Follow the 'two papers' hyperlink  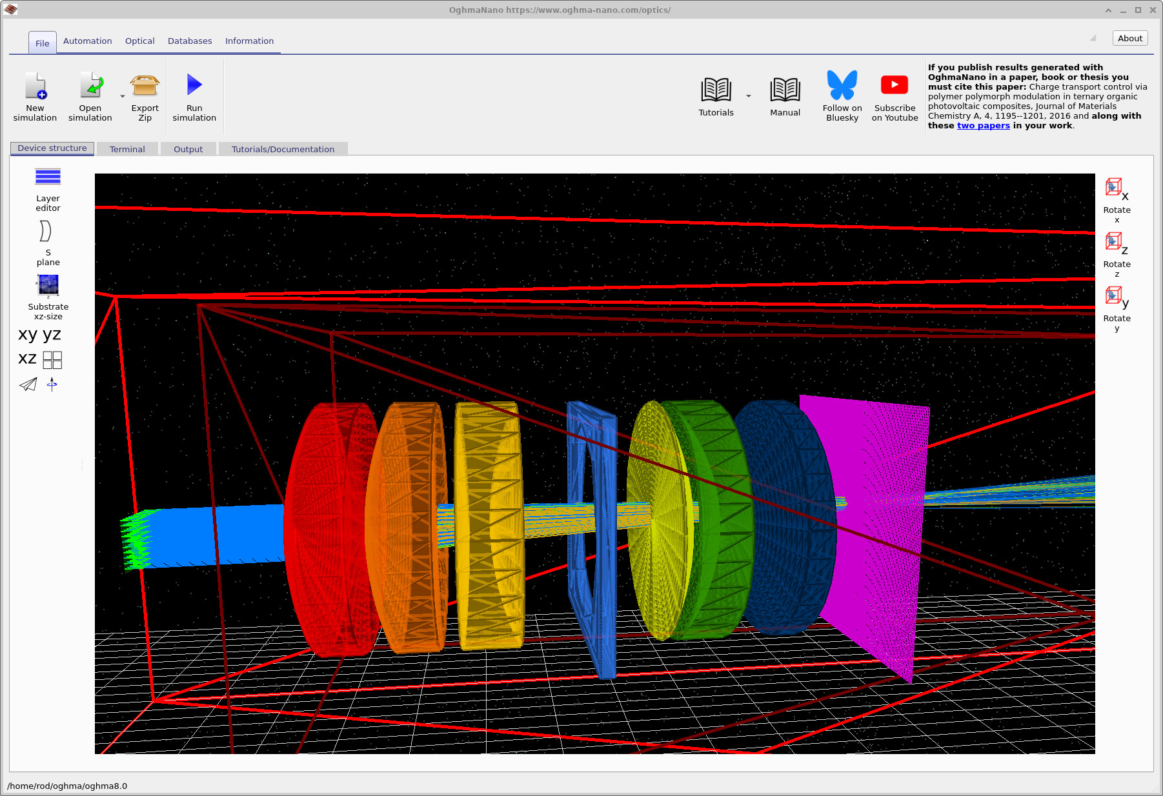coord(983,126)
